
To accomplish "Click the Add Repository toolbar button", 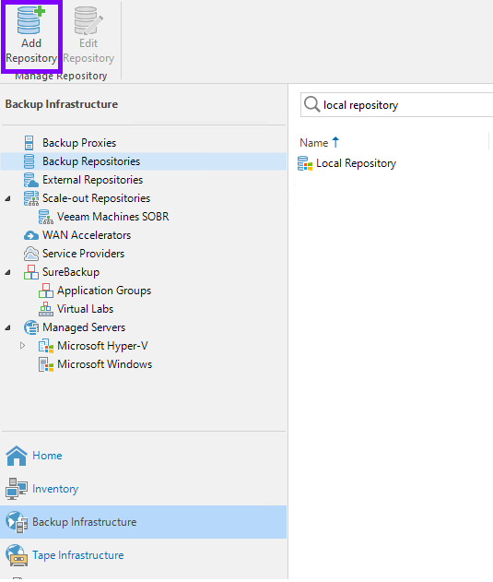I will [31, 36].
